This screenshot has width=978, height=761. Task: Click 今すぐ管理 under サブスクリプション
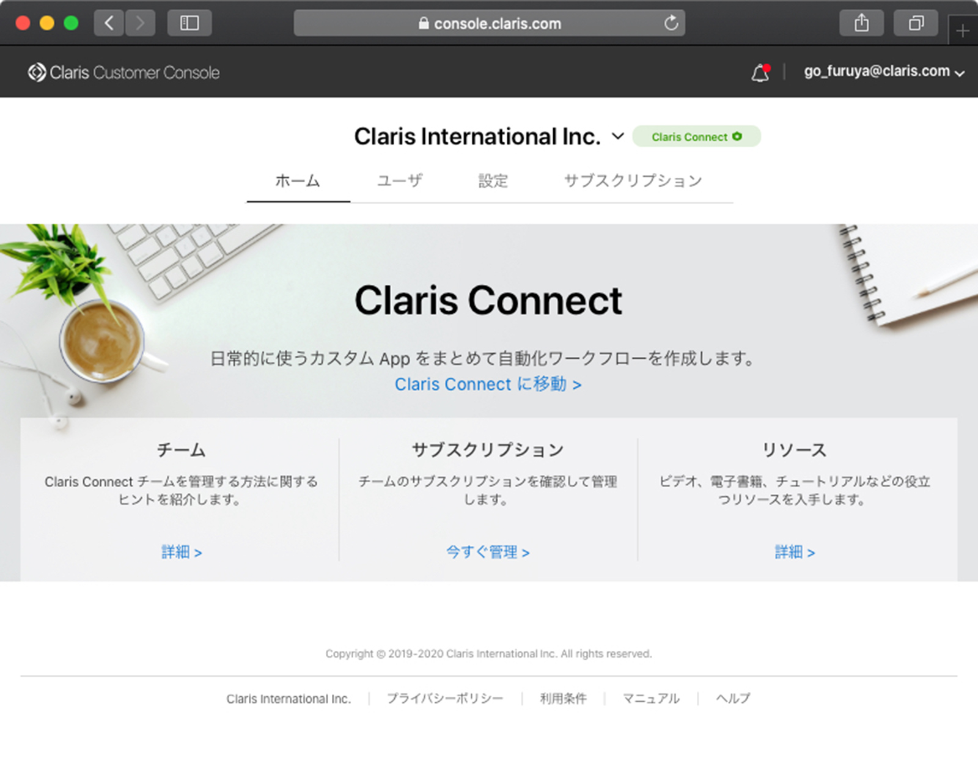(x=488, y=552)
